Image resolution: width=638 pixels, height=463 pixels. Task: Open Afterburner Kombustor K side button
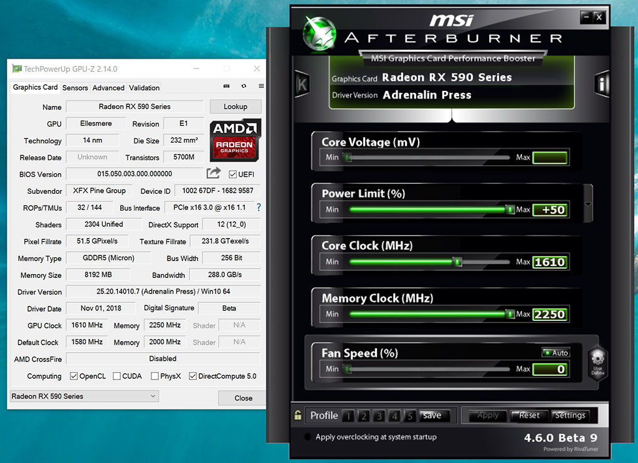point(302,84)
